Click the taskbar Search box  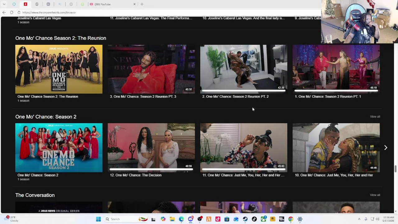[x=126, y=219]
